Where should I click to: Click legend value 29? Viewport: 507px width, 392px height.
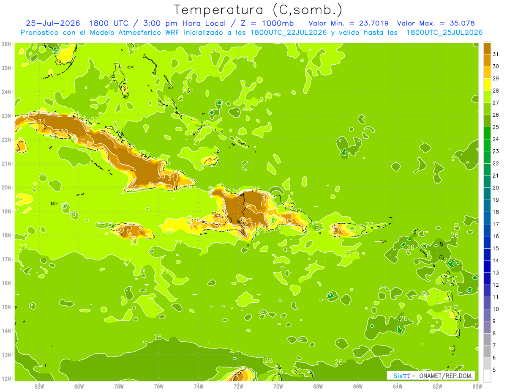tap(496, 79)
